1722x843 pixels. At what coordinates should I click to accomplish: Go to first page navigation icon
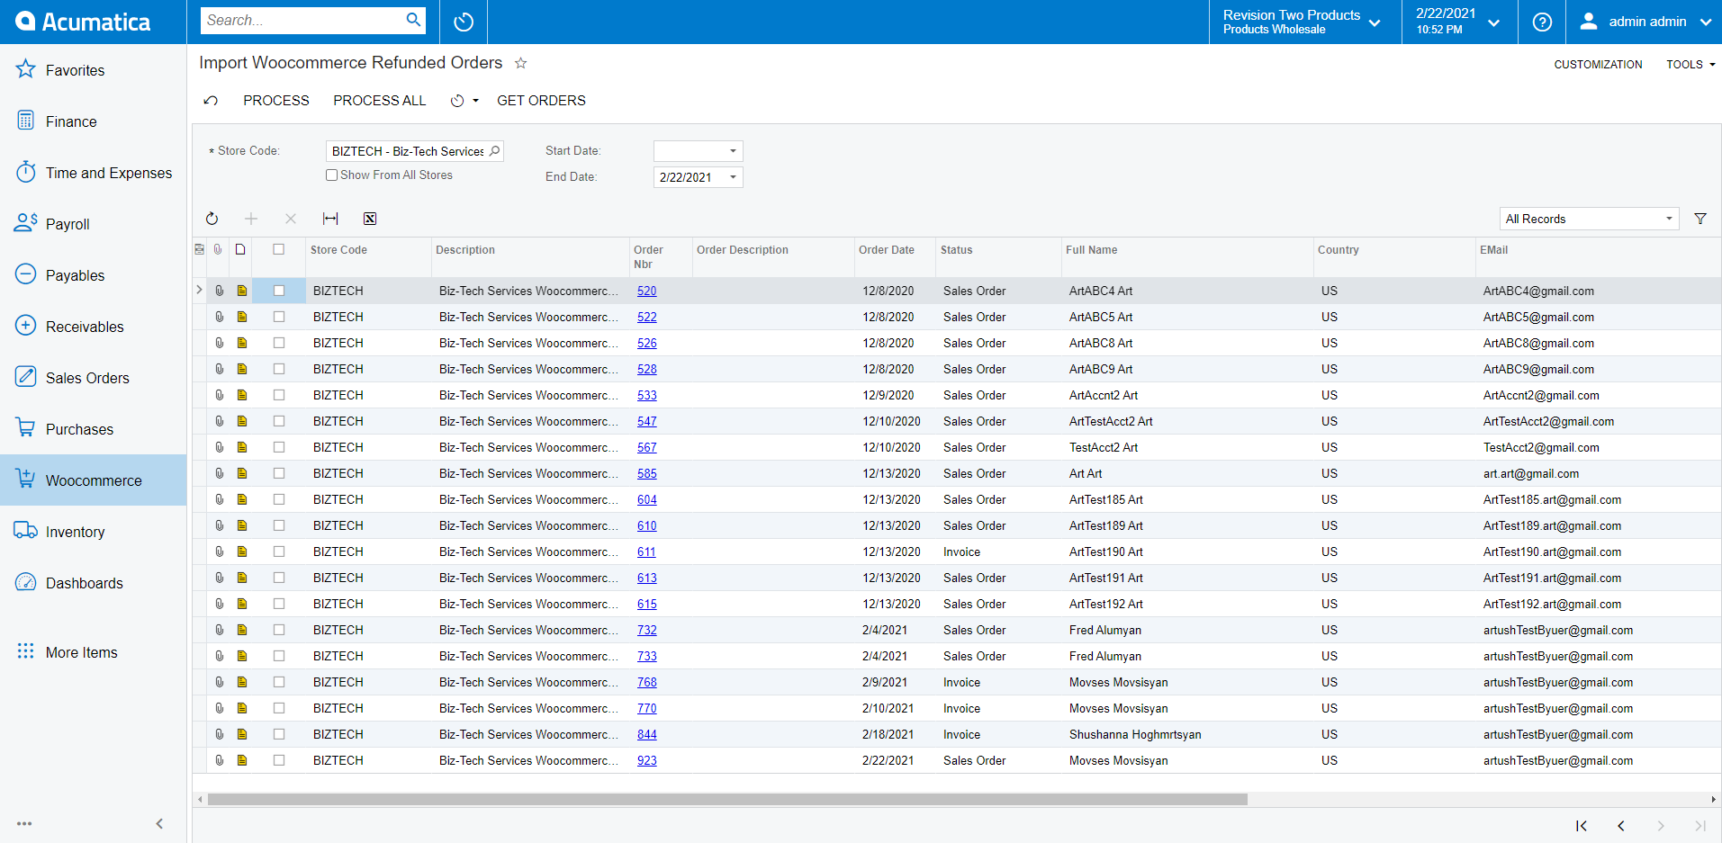(x=1582, y=826)
